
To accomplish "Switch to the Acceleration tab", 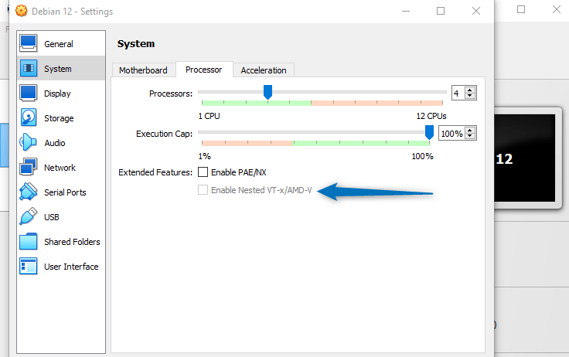I will pos(263,70).
